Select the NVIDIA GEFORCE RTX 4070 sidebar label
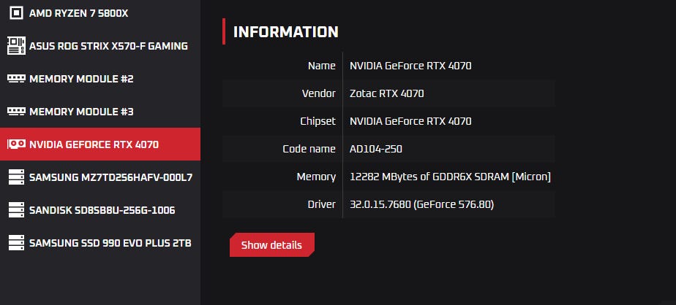This screenshot has width=676, height=305. pos(94,144)
